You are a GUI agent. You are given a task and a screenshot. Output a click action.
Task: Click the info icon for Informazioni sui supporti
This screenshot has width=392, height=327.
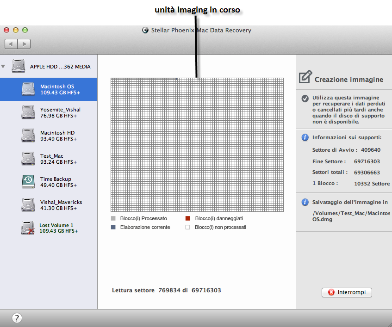[305, 137]
